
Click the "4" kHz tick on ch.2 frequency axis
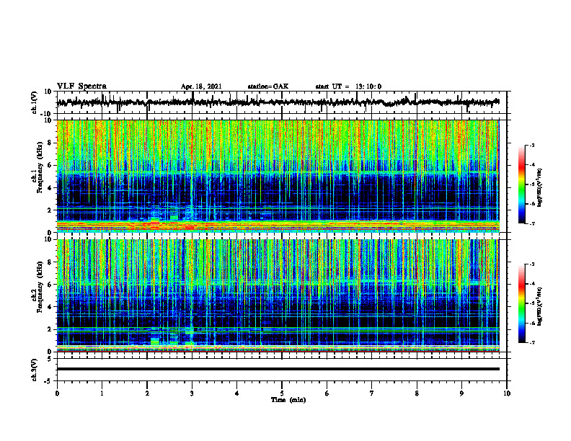[x=50, y=307]
